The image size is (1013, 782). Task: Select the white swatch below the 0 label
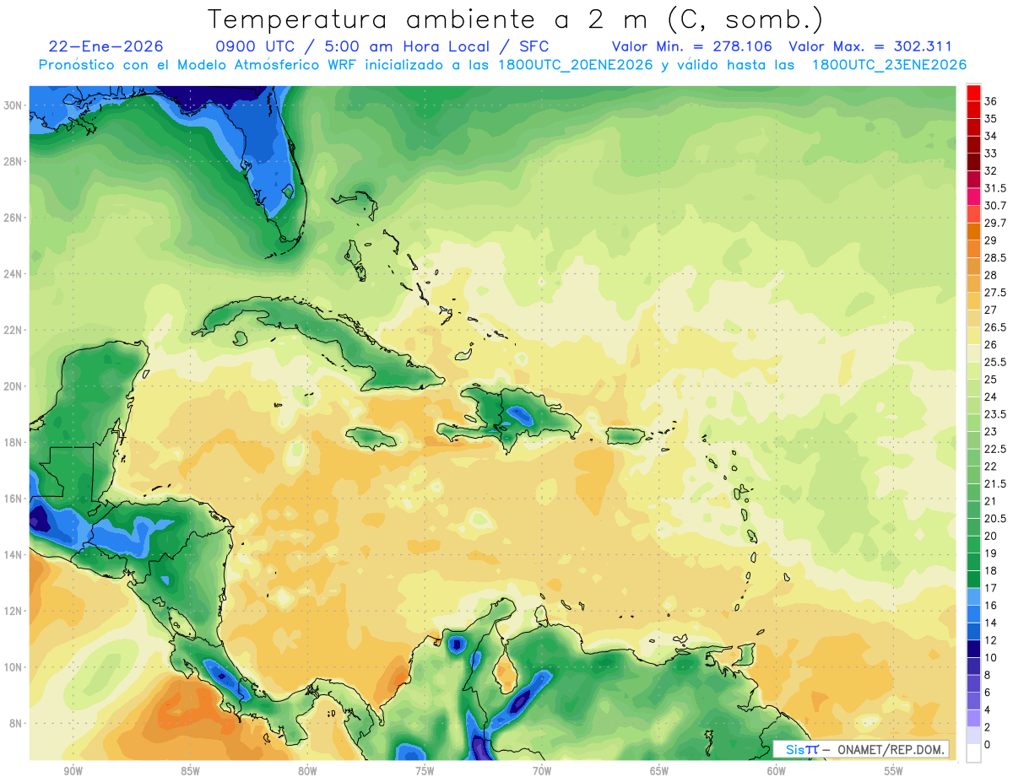tap(973, 754)
